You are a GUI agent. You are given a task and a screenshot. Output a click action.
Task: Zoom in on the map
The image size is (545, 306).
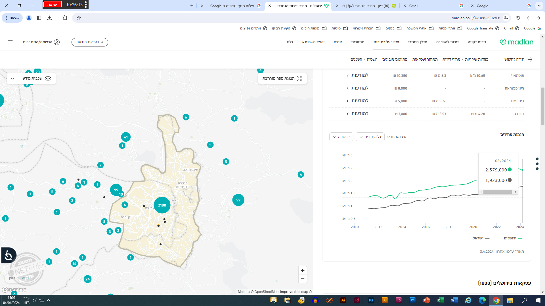point(303,271)
